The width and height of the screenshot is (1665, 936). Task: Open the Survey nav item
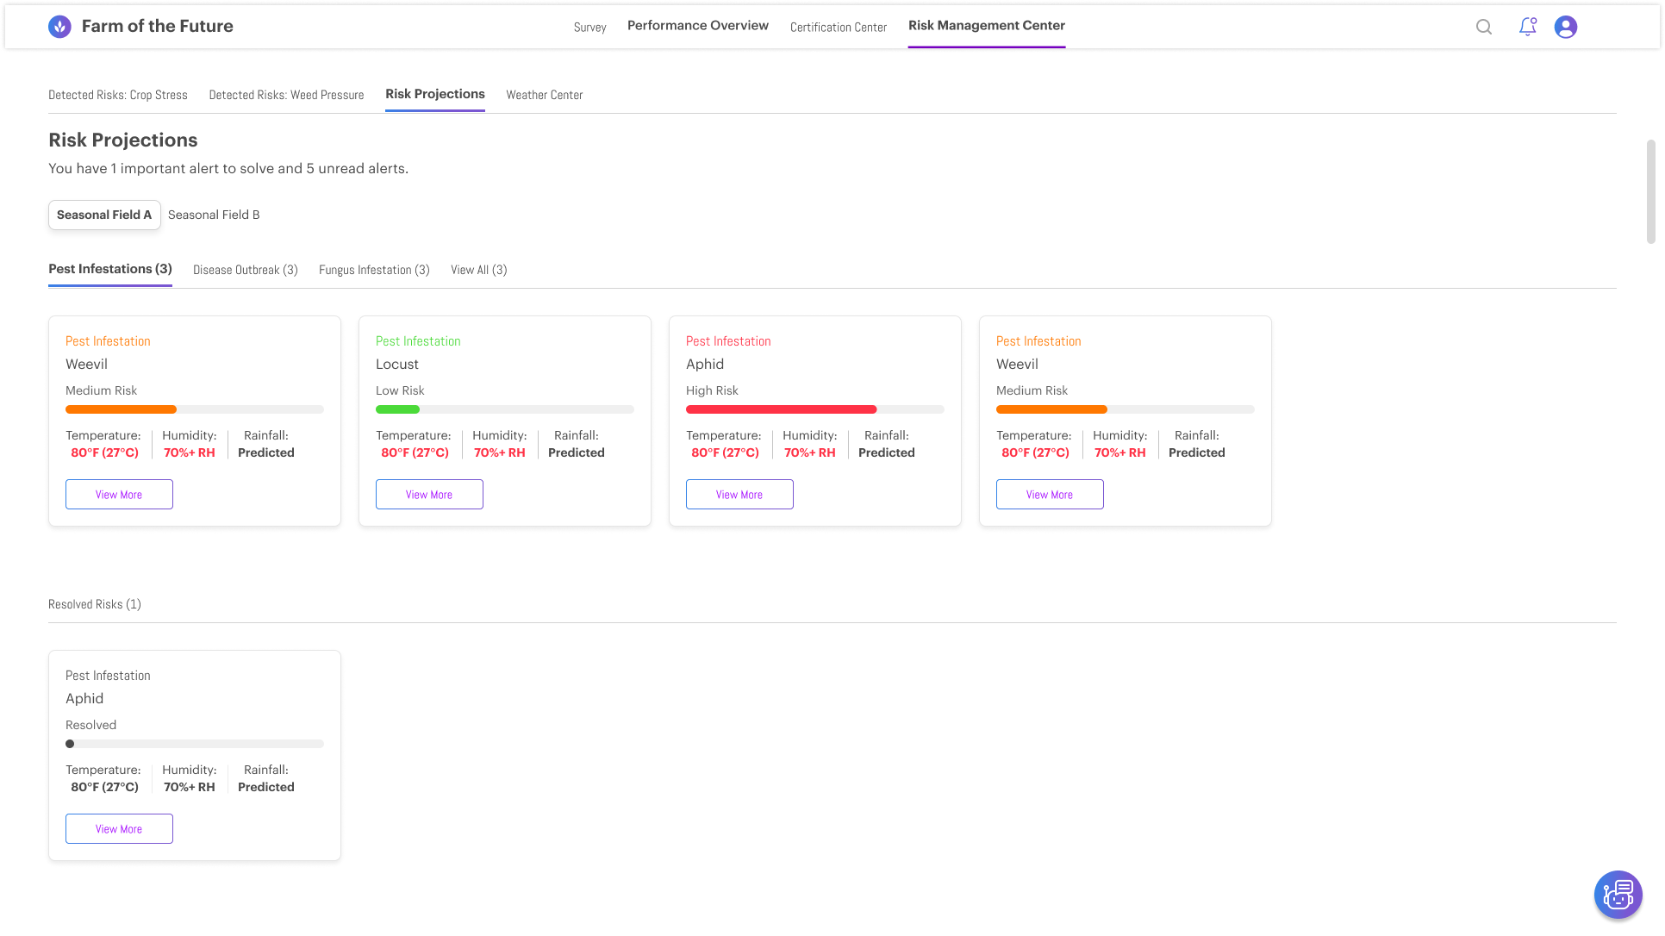coord(589,28)
